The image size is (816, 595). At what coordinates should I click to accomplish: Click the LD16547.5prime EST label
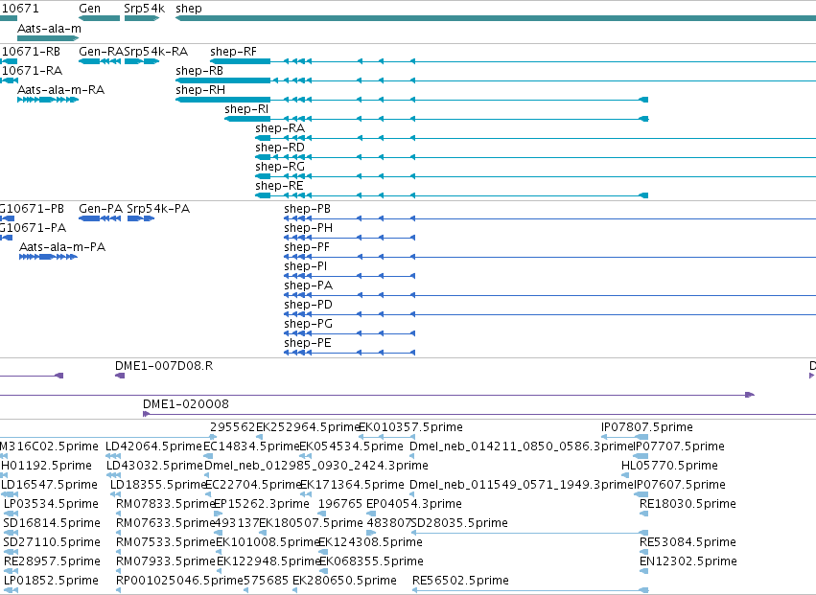(50, 485)
